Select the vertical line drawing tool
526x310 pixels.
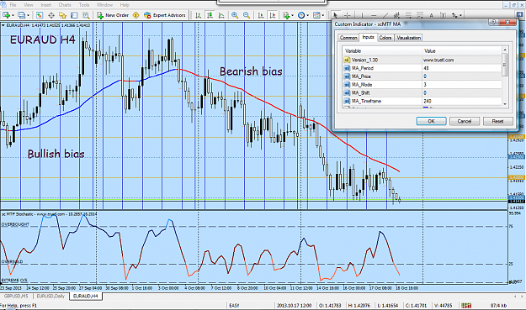(362, 15)
